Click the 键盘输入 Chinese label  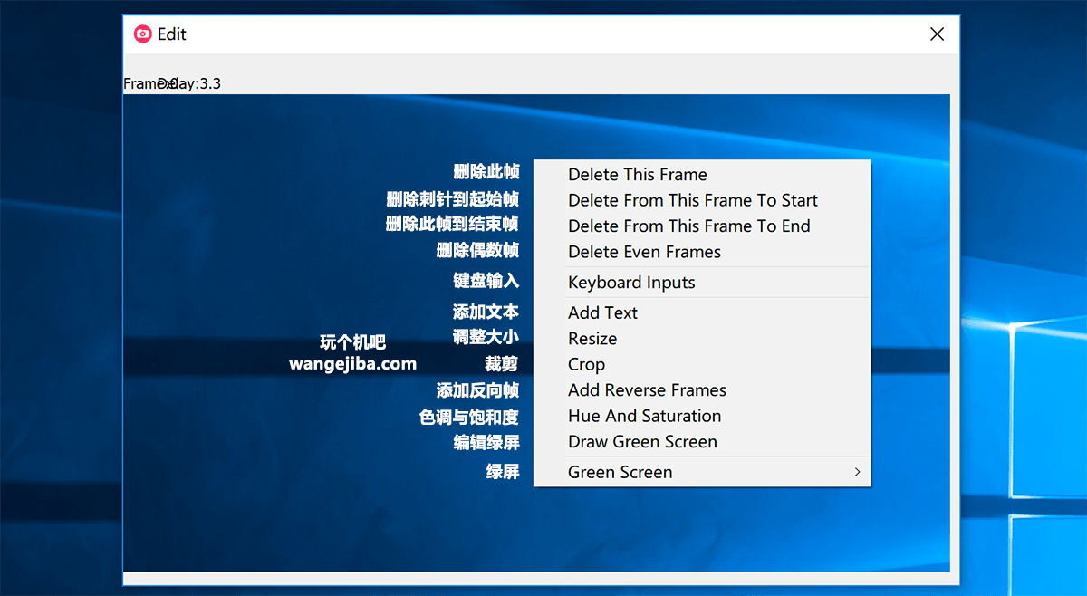(486, 281)
